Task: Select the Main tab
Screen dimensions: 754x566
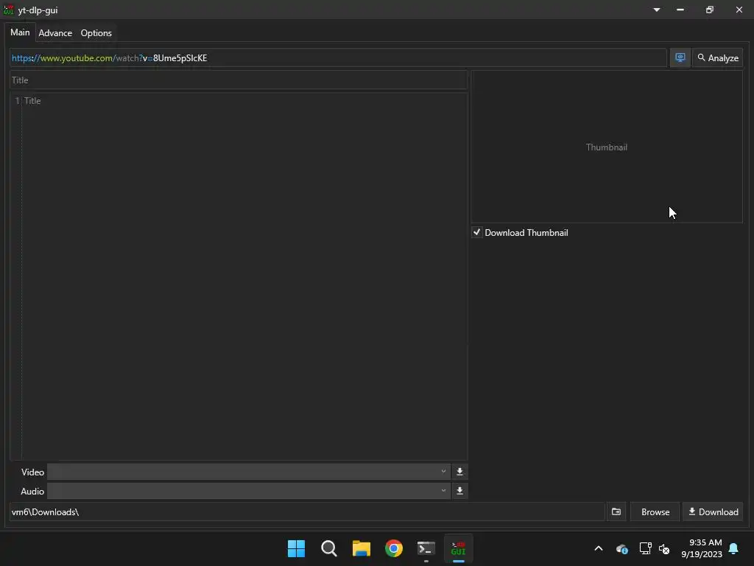Action: 20,32
